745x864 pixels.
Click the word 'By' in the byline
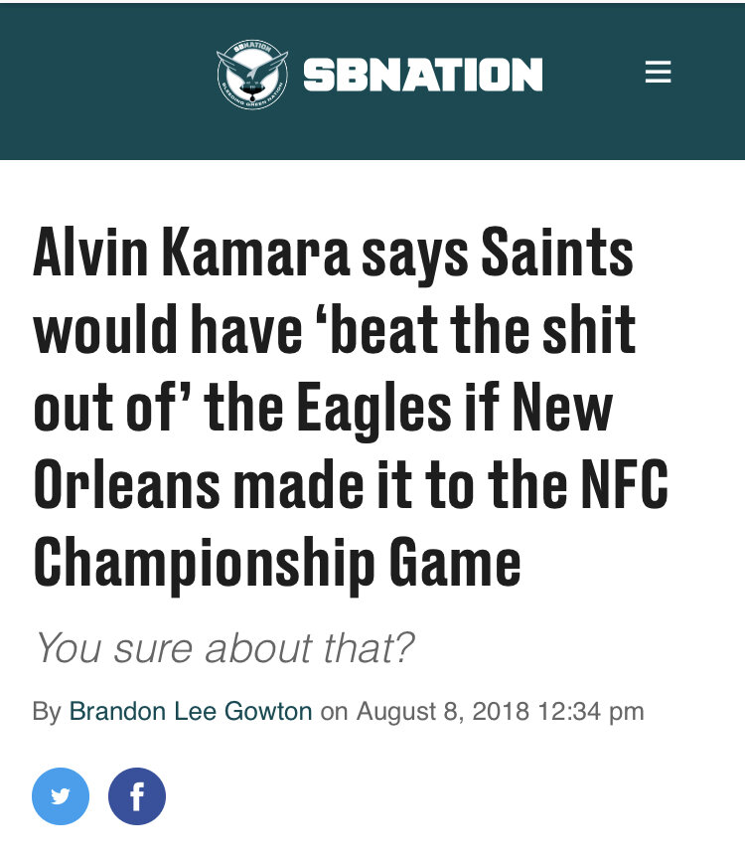click(x=46, y=712)
